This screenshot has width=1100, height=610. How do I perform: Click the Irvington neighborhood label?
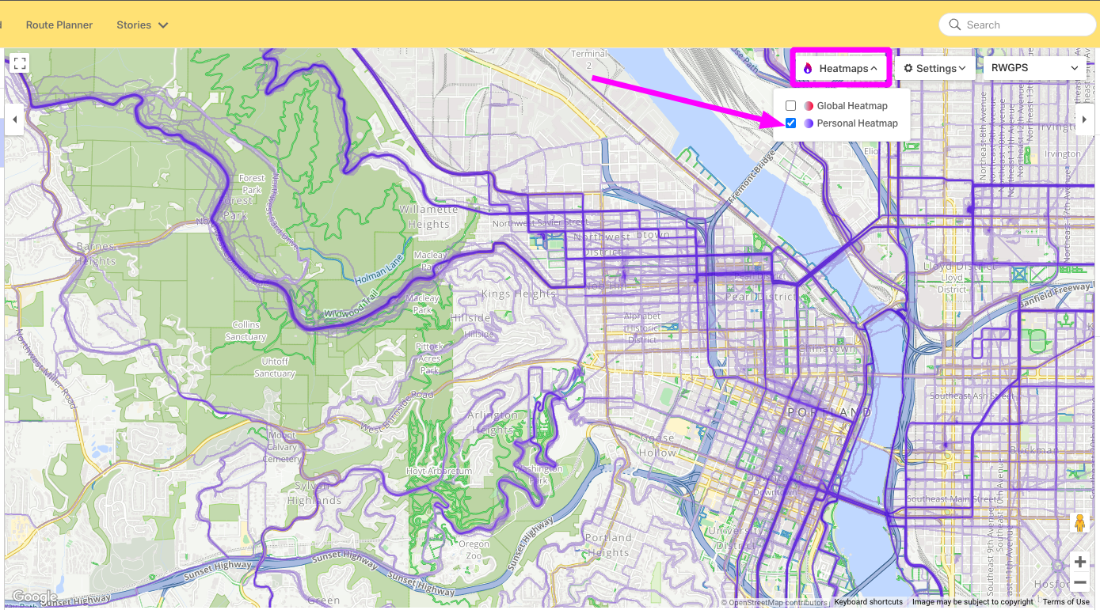click(x=1063, y=154)
